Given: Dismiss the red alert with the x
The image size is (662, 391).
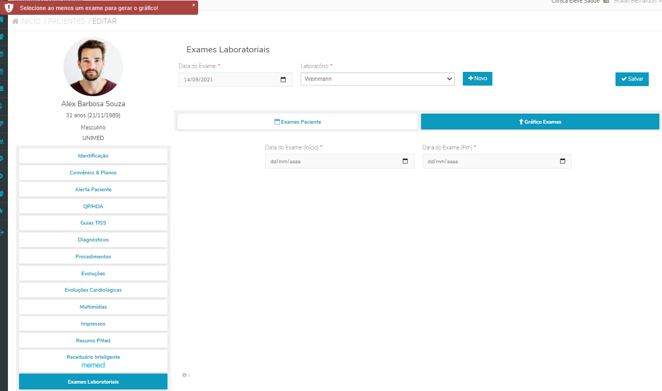Looking at the screenshot, I should pyautogui.click(x=193, y=5).
